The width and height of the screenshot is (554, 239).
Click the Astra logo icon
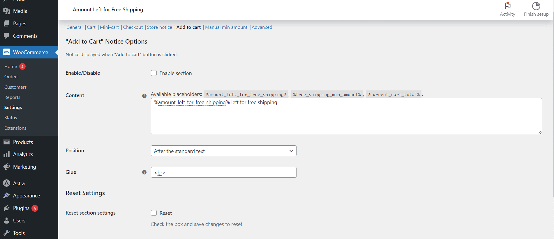tap(6, 183)
